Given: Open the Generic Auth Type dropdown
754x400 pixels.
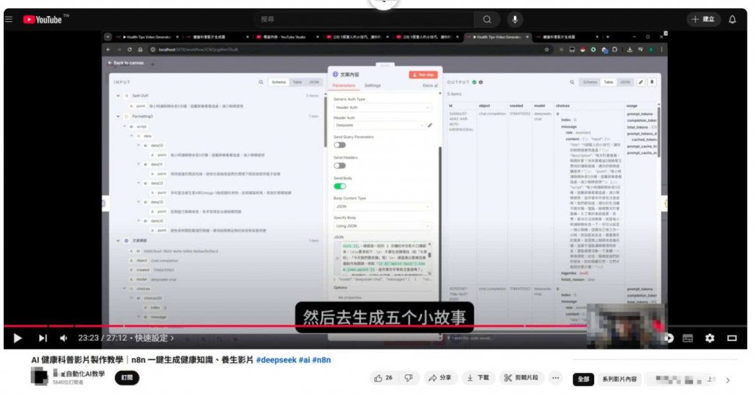Looking at the screenshot, I should [382, 108].
